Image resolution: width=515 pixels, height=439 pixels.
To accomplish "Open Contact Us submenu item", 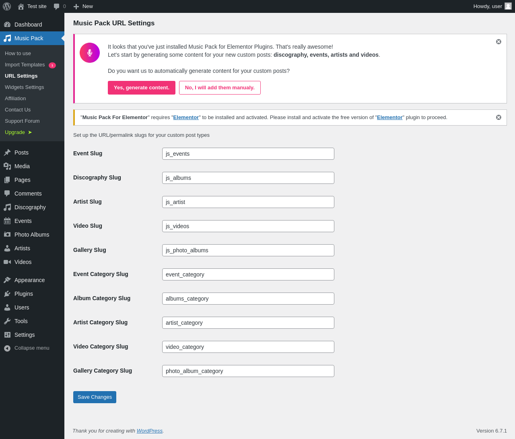I will 18,110.
